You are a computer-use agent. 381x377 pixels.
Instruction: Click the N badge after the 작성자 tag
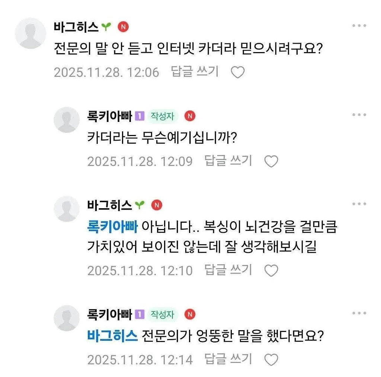click(x=190, y=116)
